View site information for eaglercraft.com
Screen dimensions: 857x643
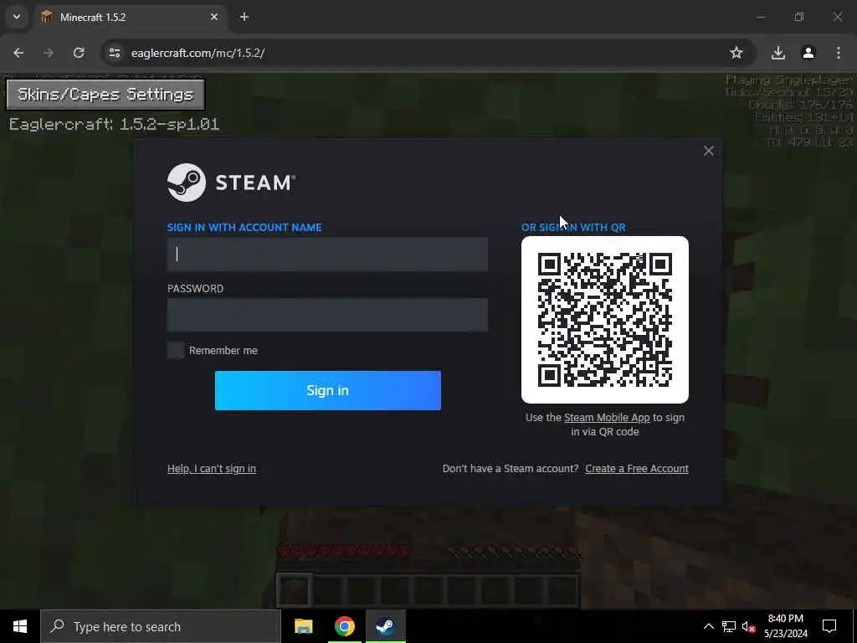click(x=114, y=53)
